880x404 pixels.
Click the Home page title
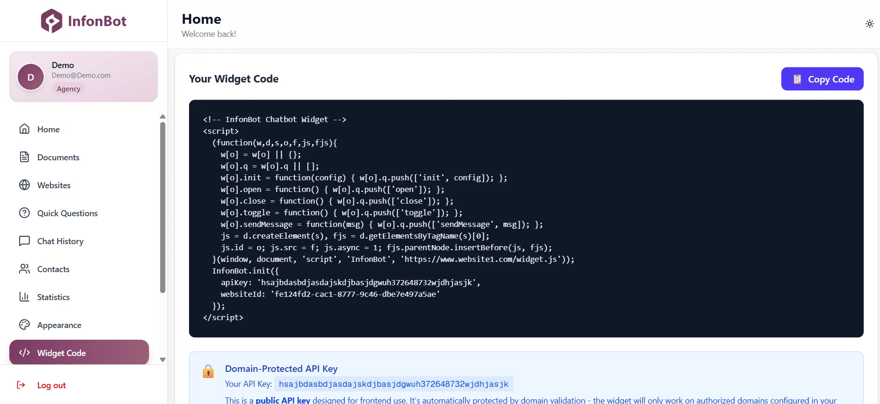click(201, 19)
